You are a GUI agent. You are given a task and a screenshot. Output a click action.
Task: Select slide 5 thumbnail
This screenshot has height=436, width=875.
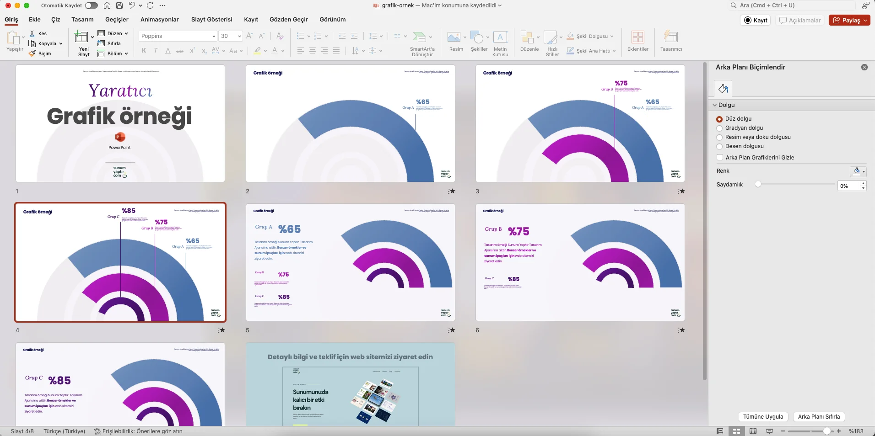pyautogui.click(x=350, y=262)
